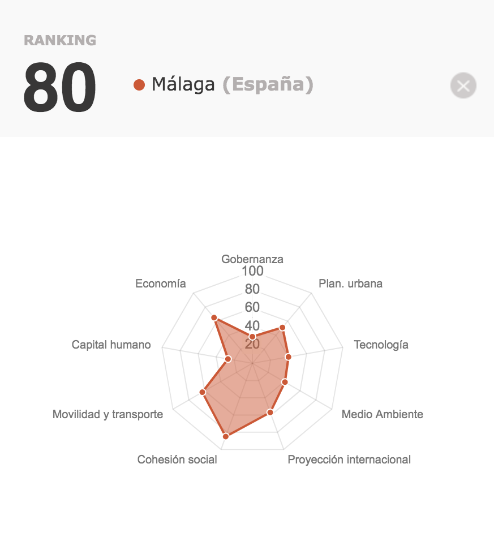Click the Gobernanza axis label

click(x=252, y=259)
